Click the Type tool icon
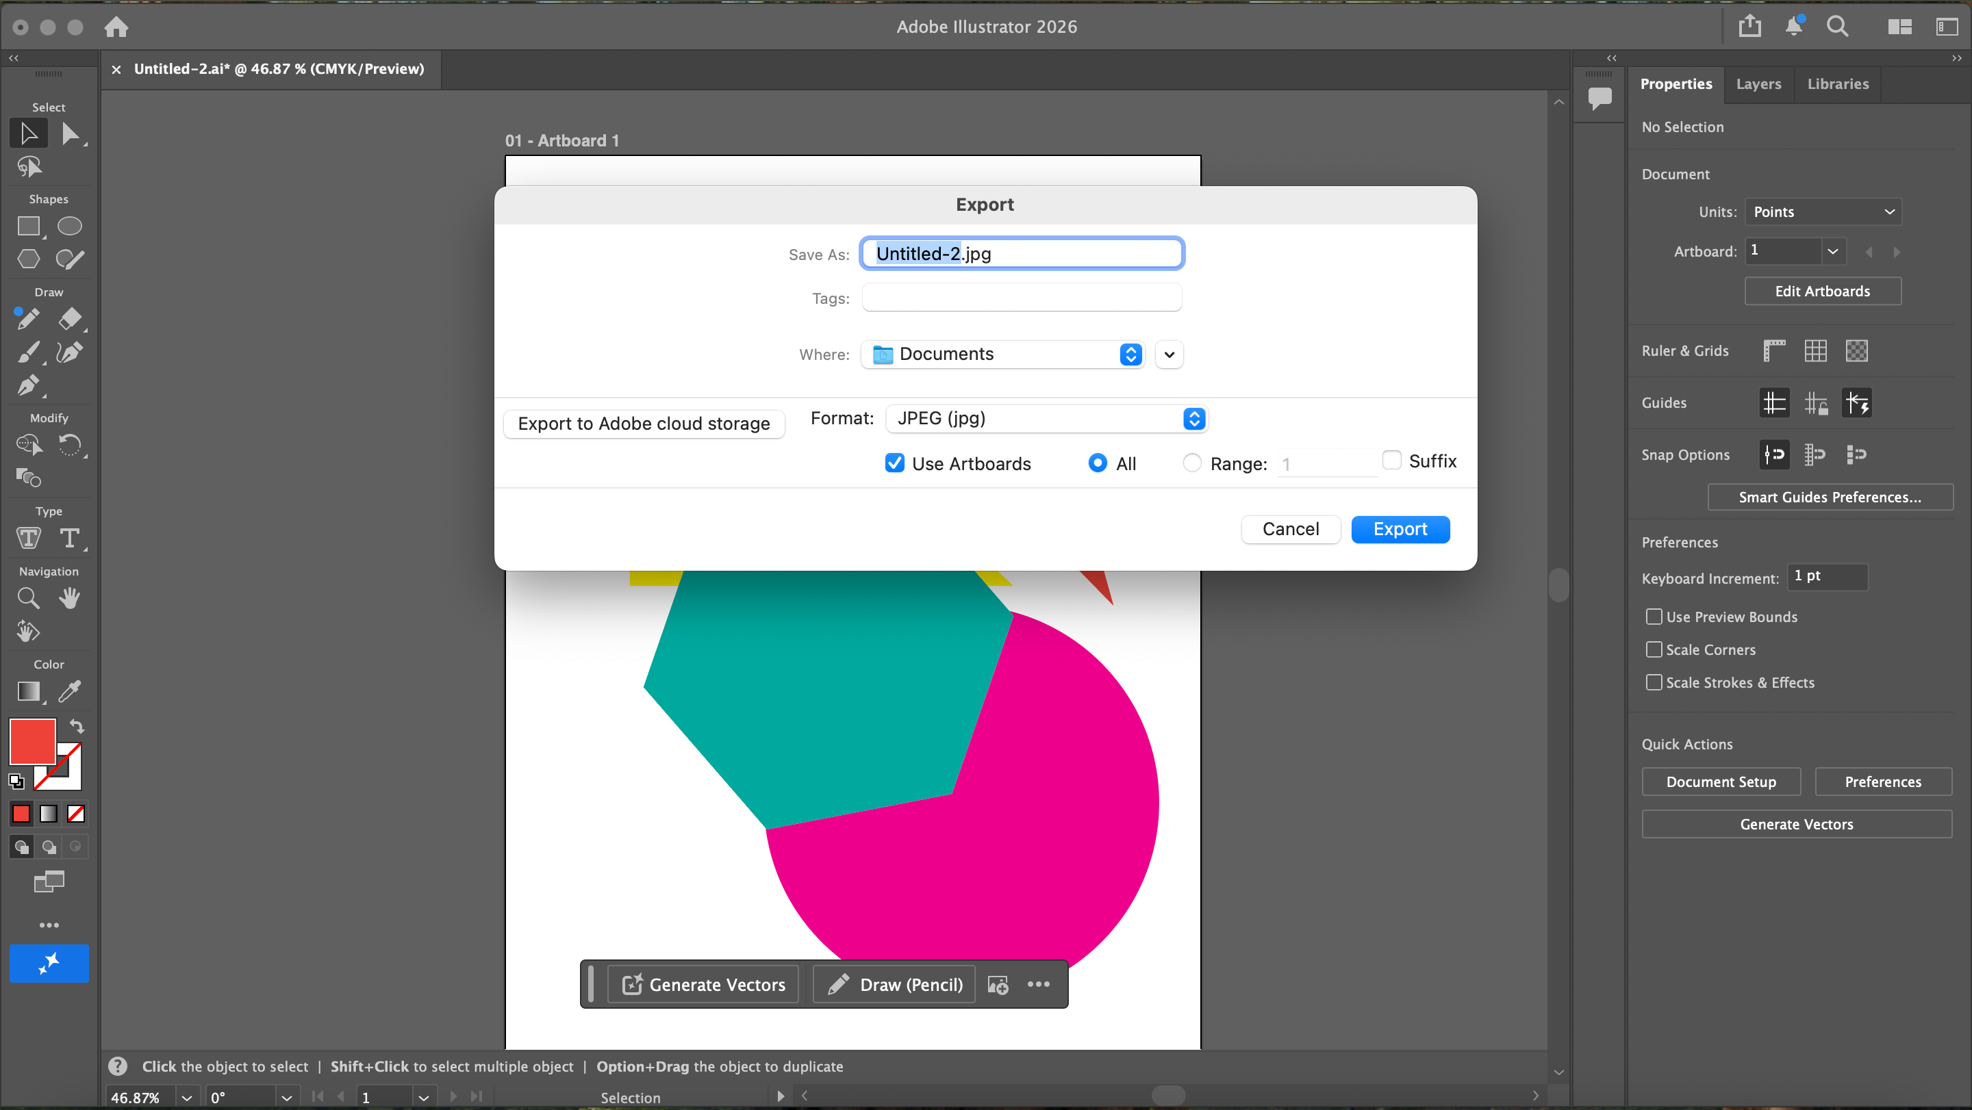The width and height of the screenshot is (1972, 1110). [70, 538]
